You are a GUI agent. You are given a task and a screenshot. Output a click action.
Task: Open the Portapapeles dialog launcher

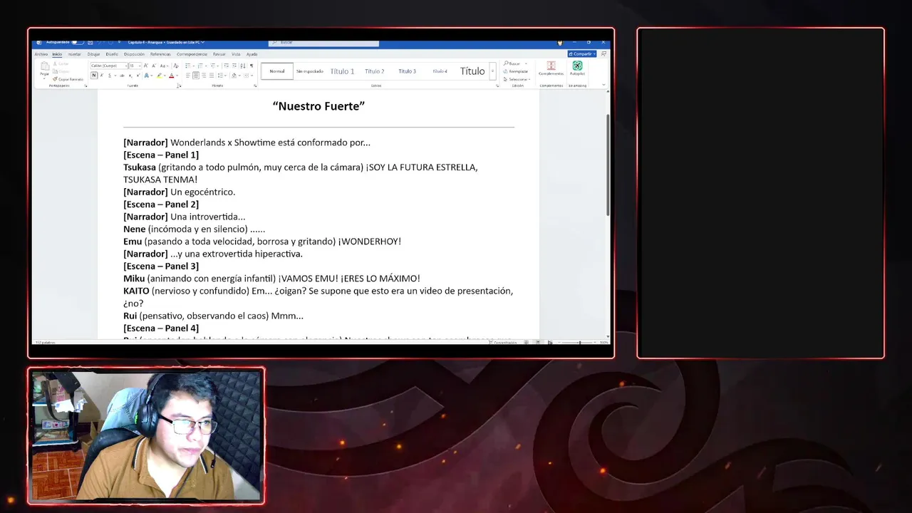point(85,86)
